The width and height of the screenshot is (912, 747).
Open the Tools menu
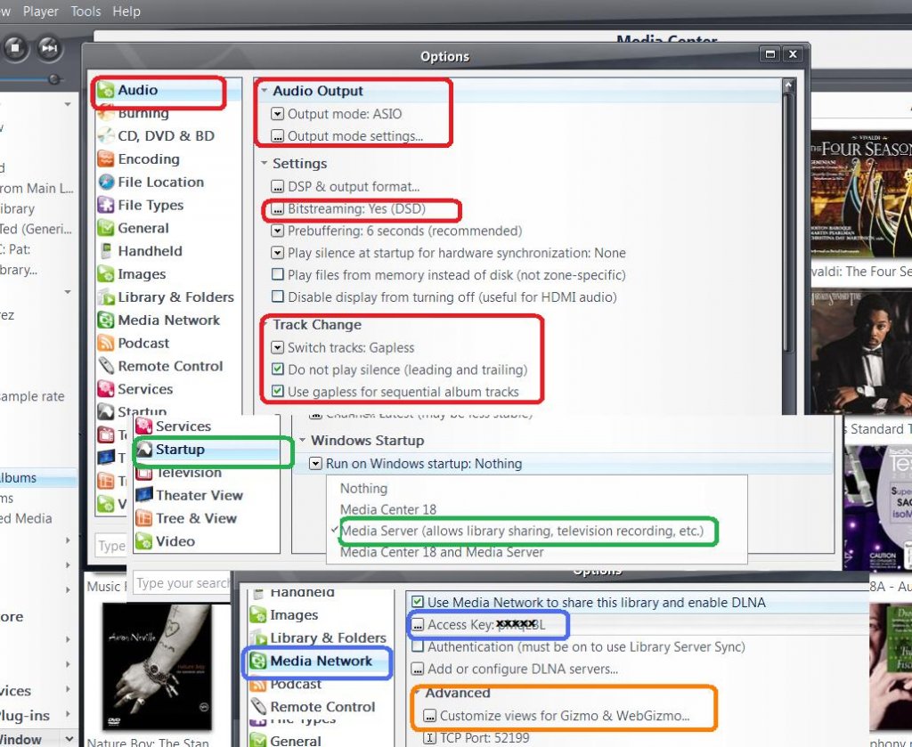[x=85, y=11]
